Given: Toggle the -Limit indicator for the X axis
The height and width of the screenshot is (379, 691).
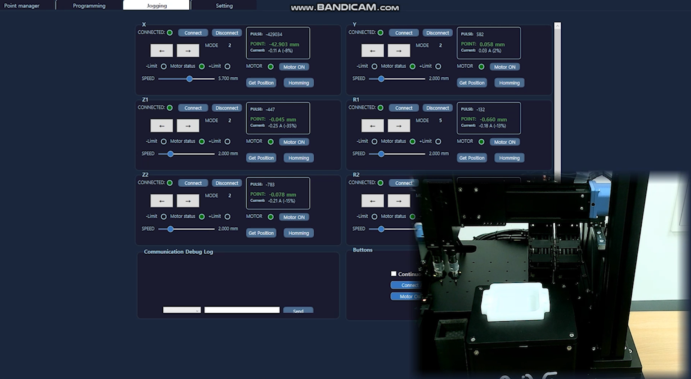Looking at the screenshot, I should 164,66.
